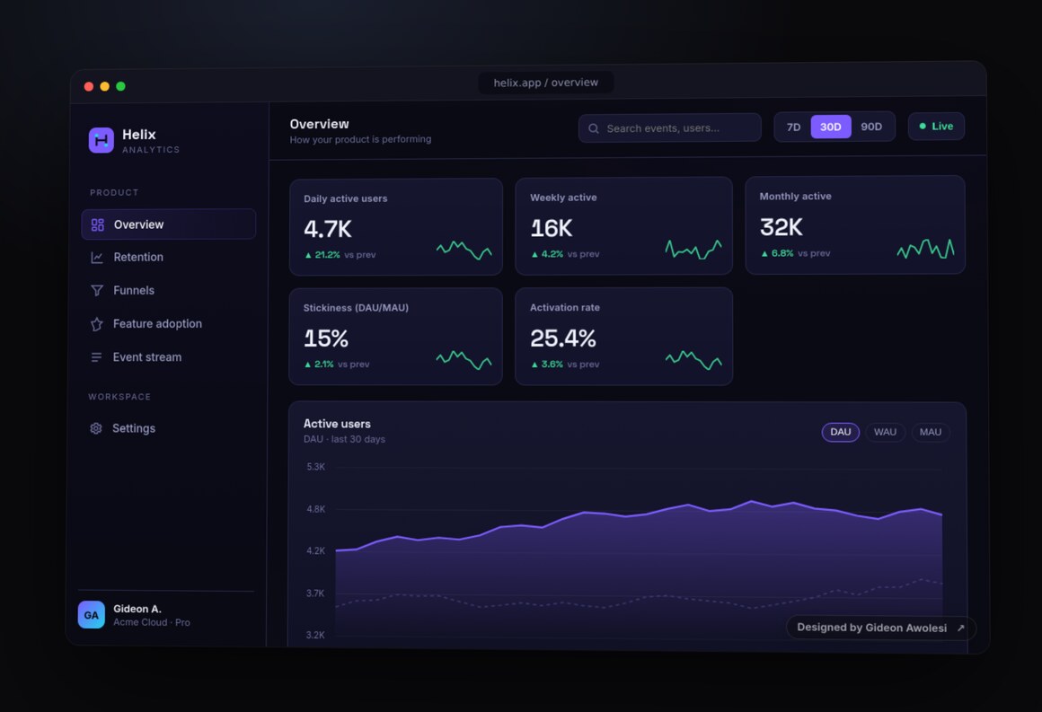Click the Weekly active sparkline
This screenshot has width=1042, height=712.
click(x=693, y=249)
